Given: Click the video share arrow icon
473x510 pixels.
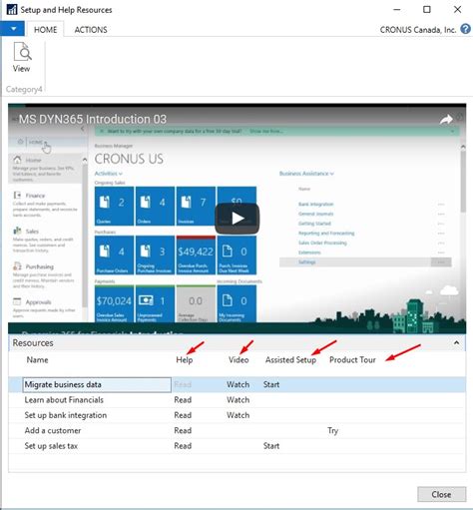Looking at the screenshot, I should click(446, 120).
